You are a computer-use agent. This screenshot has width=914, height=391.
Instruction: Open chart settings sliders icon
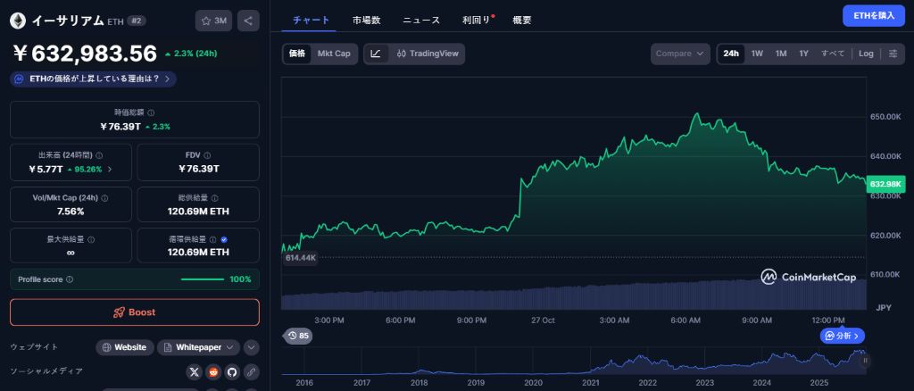pyautogui.click(x=893, y=54)
